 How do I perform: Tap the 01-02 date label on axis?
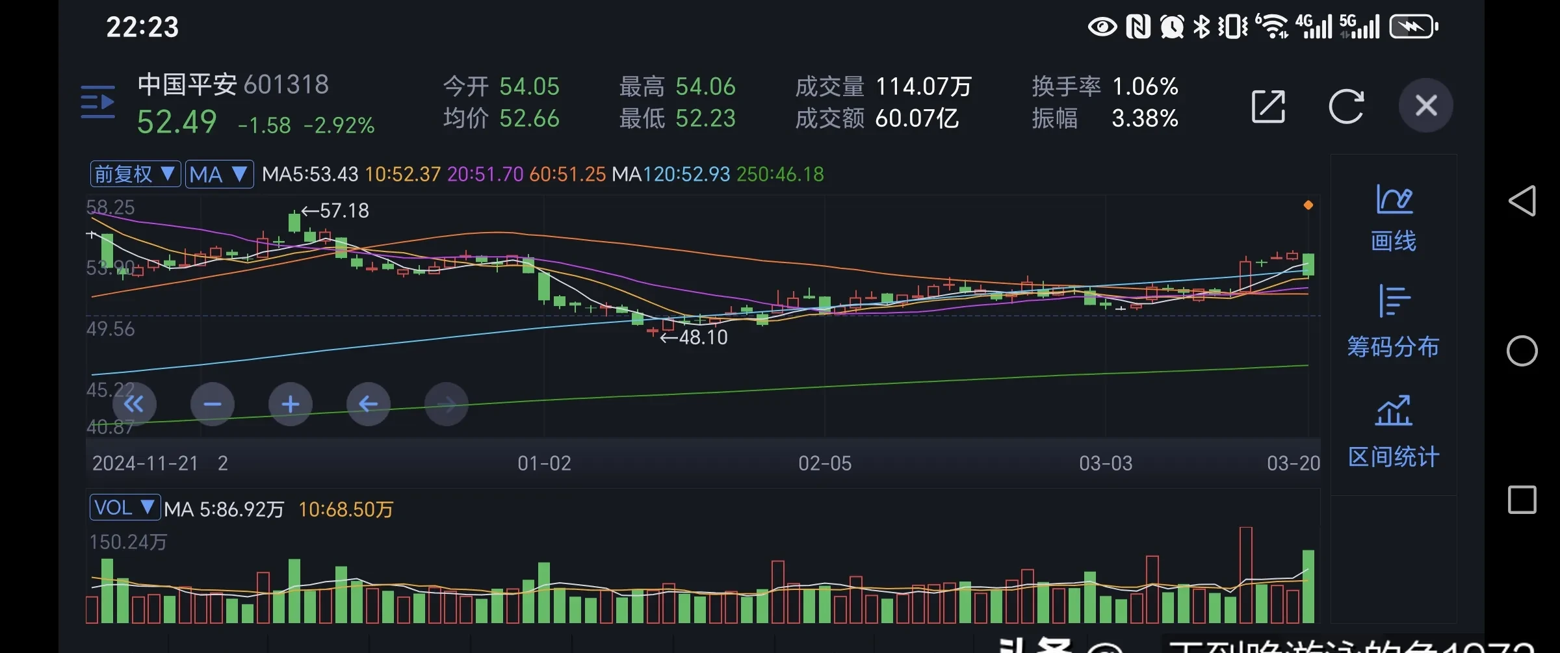point(544,463)
